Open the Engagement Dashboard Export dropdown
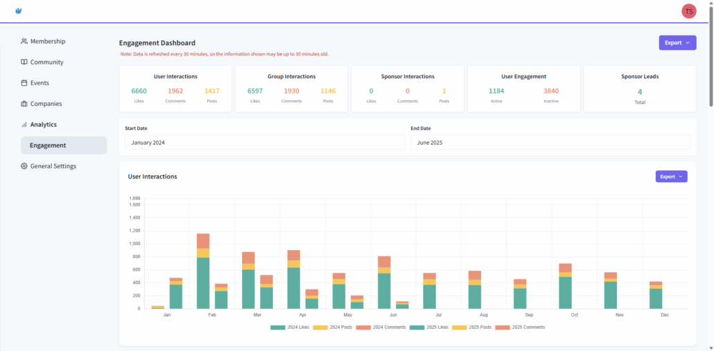Image resolution: width=714 pixels, height=351 pixels. point(677,43)
